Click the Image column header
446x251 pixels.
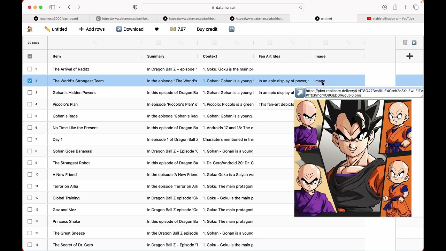(x=337, y=56)
